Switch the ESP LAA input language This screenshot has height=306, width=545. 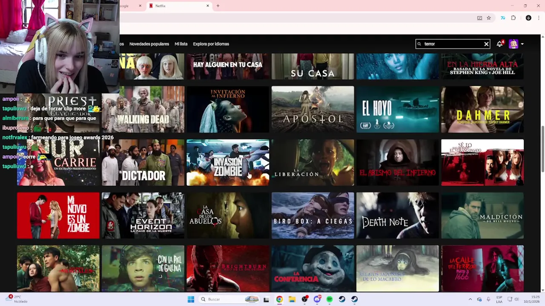click(x=499, y=299)
